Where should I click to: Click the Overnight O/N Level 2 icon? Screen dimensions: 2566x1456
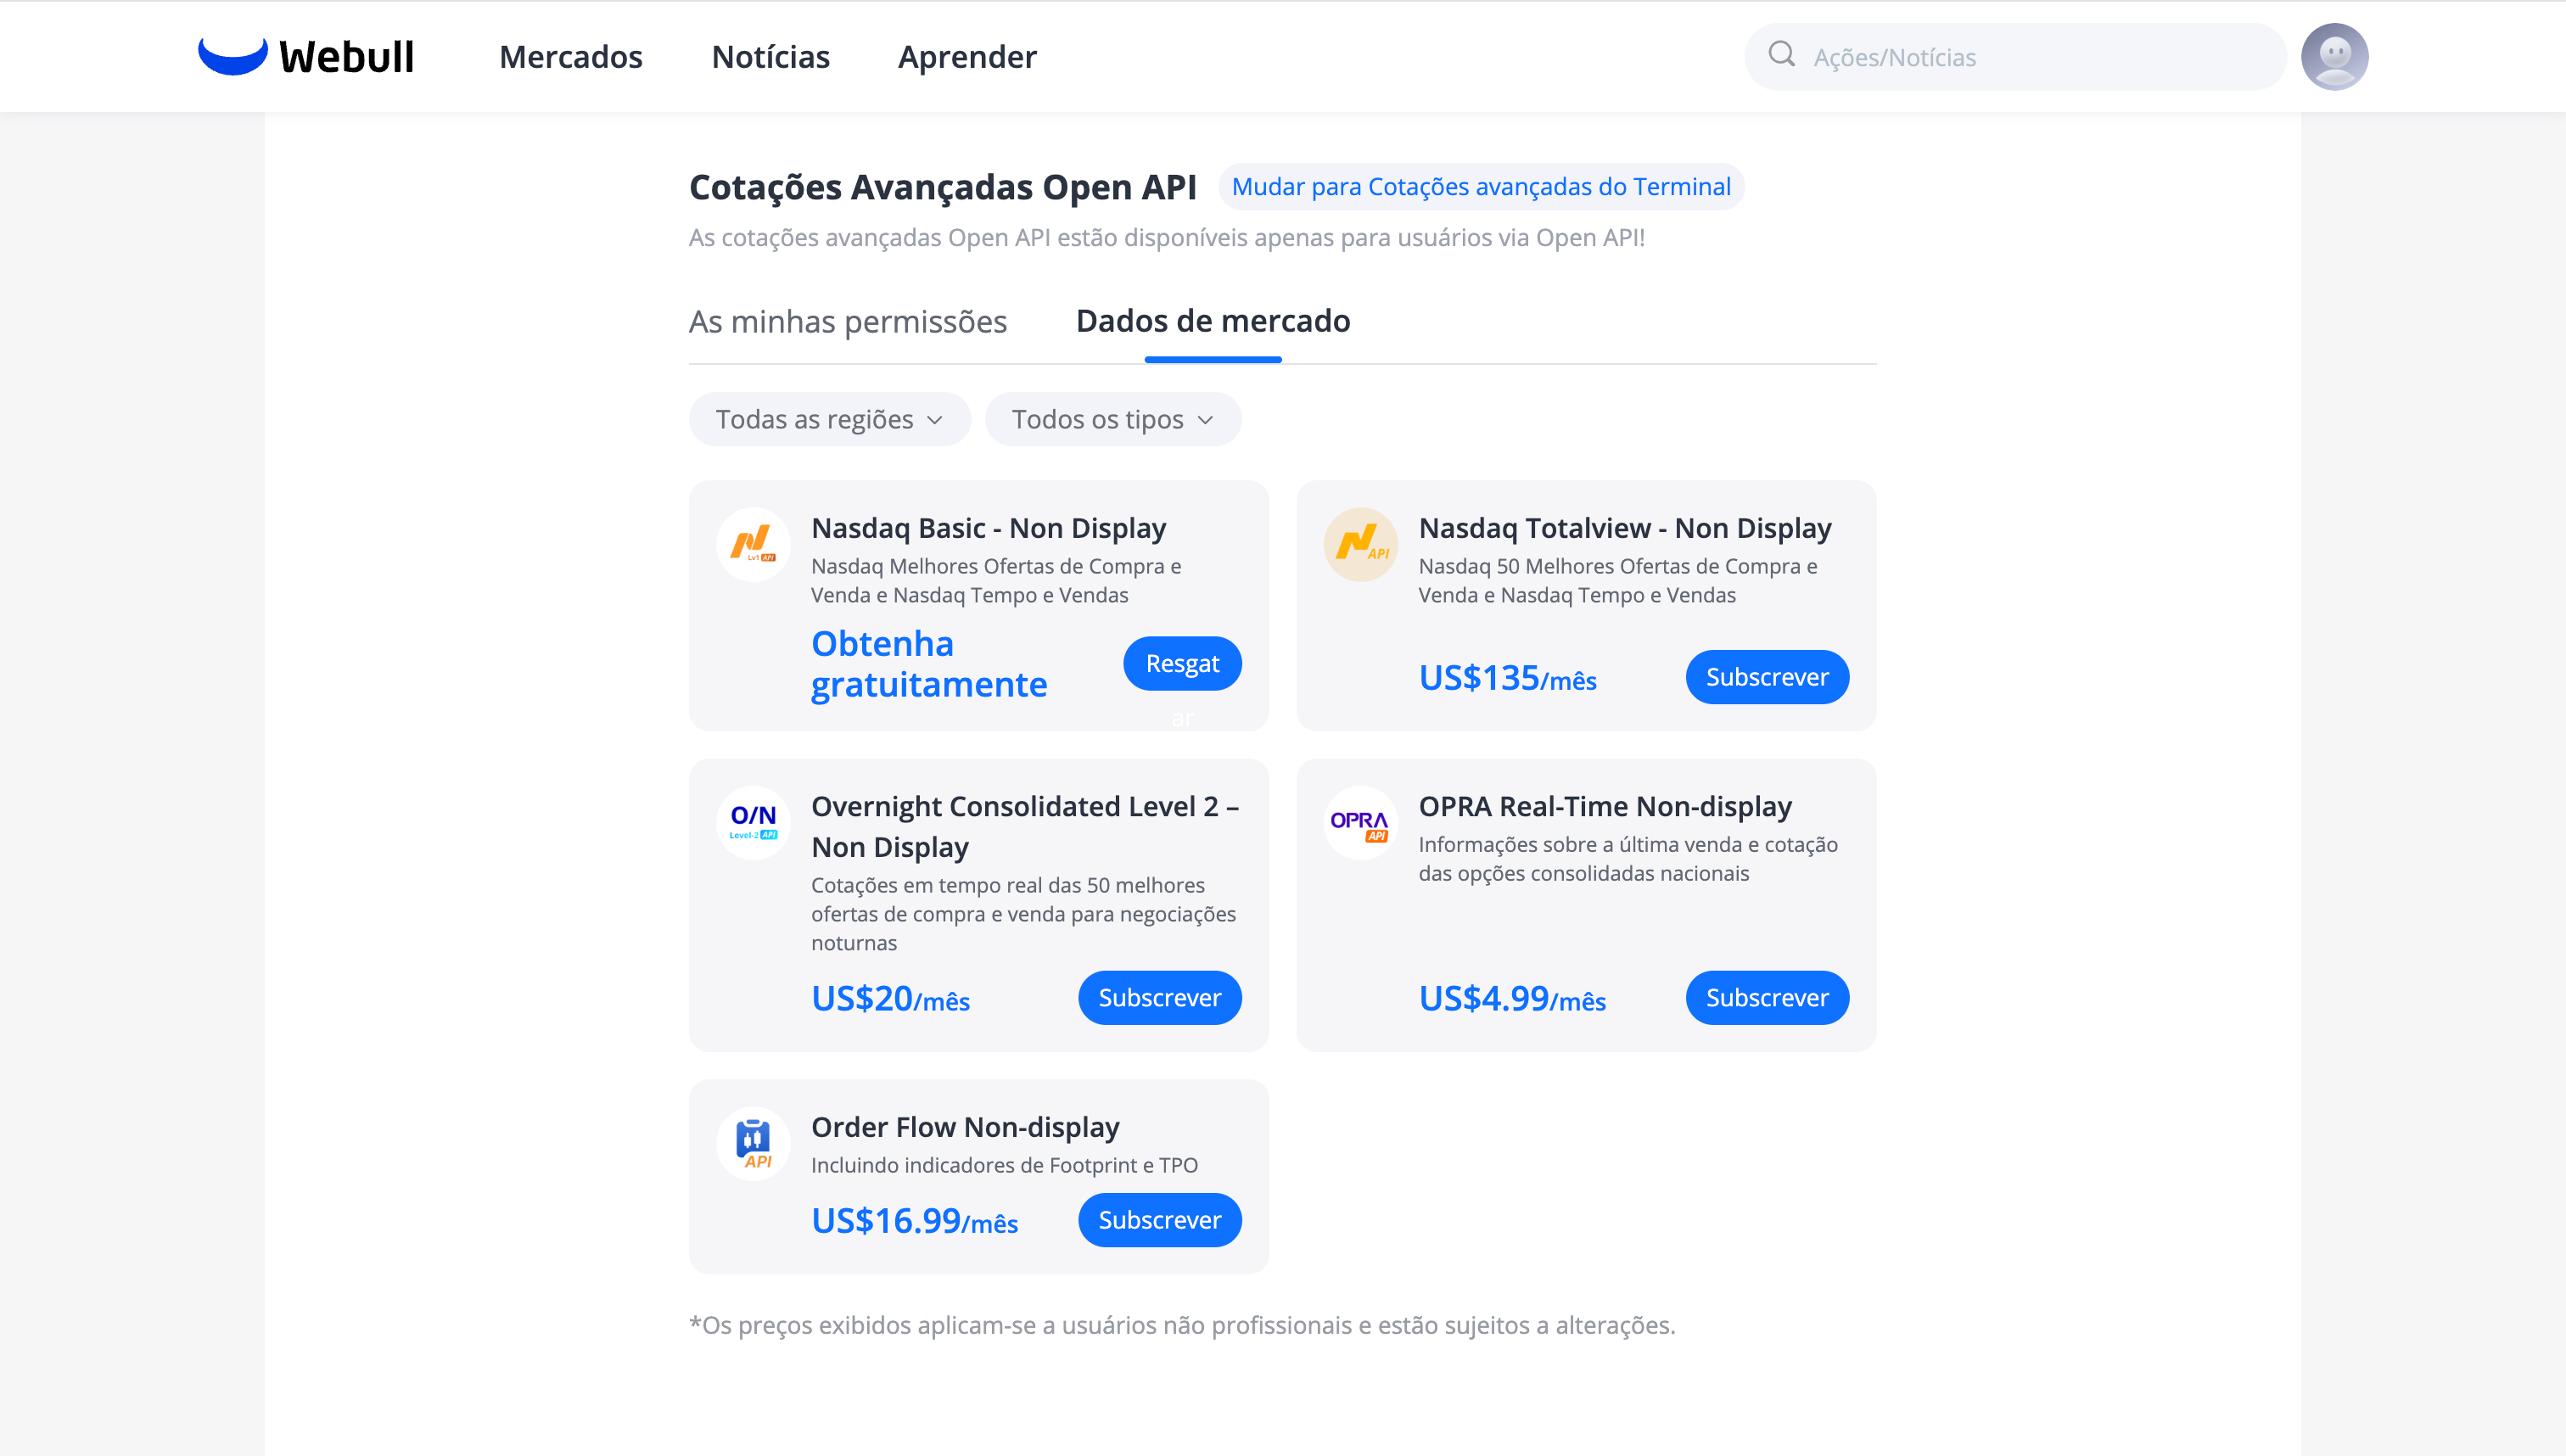click(753, 823)
